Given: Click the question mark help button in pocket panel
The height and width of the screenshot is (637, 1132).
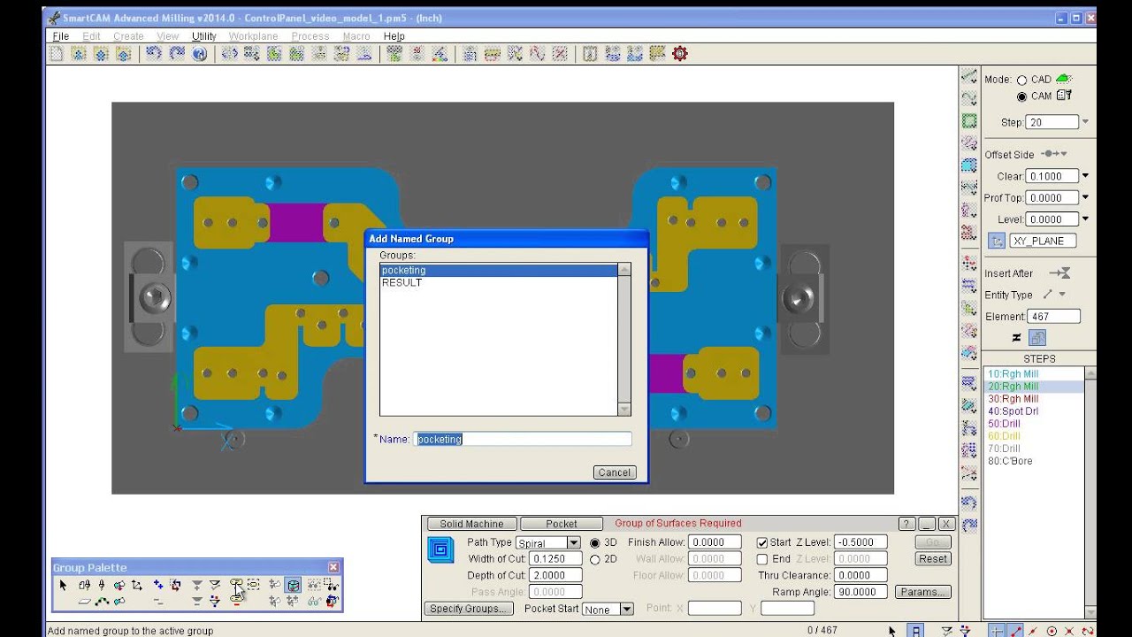Looking at the screenshot, I should (906, 524).
